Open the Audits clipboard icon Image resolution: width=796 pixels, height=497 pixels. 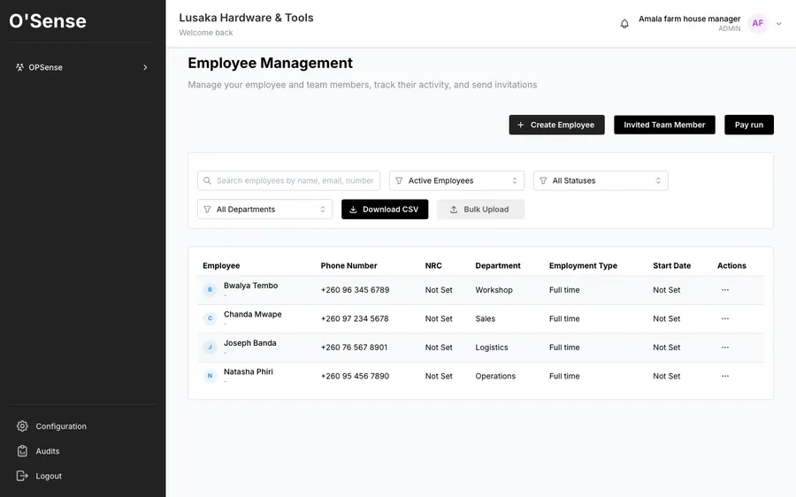point(22,451)
